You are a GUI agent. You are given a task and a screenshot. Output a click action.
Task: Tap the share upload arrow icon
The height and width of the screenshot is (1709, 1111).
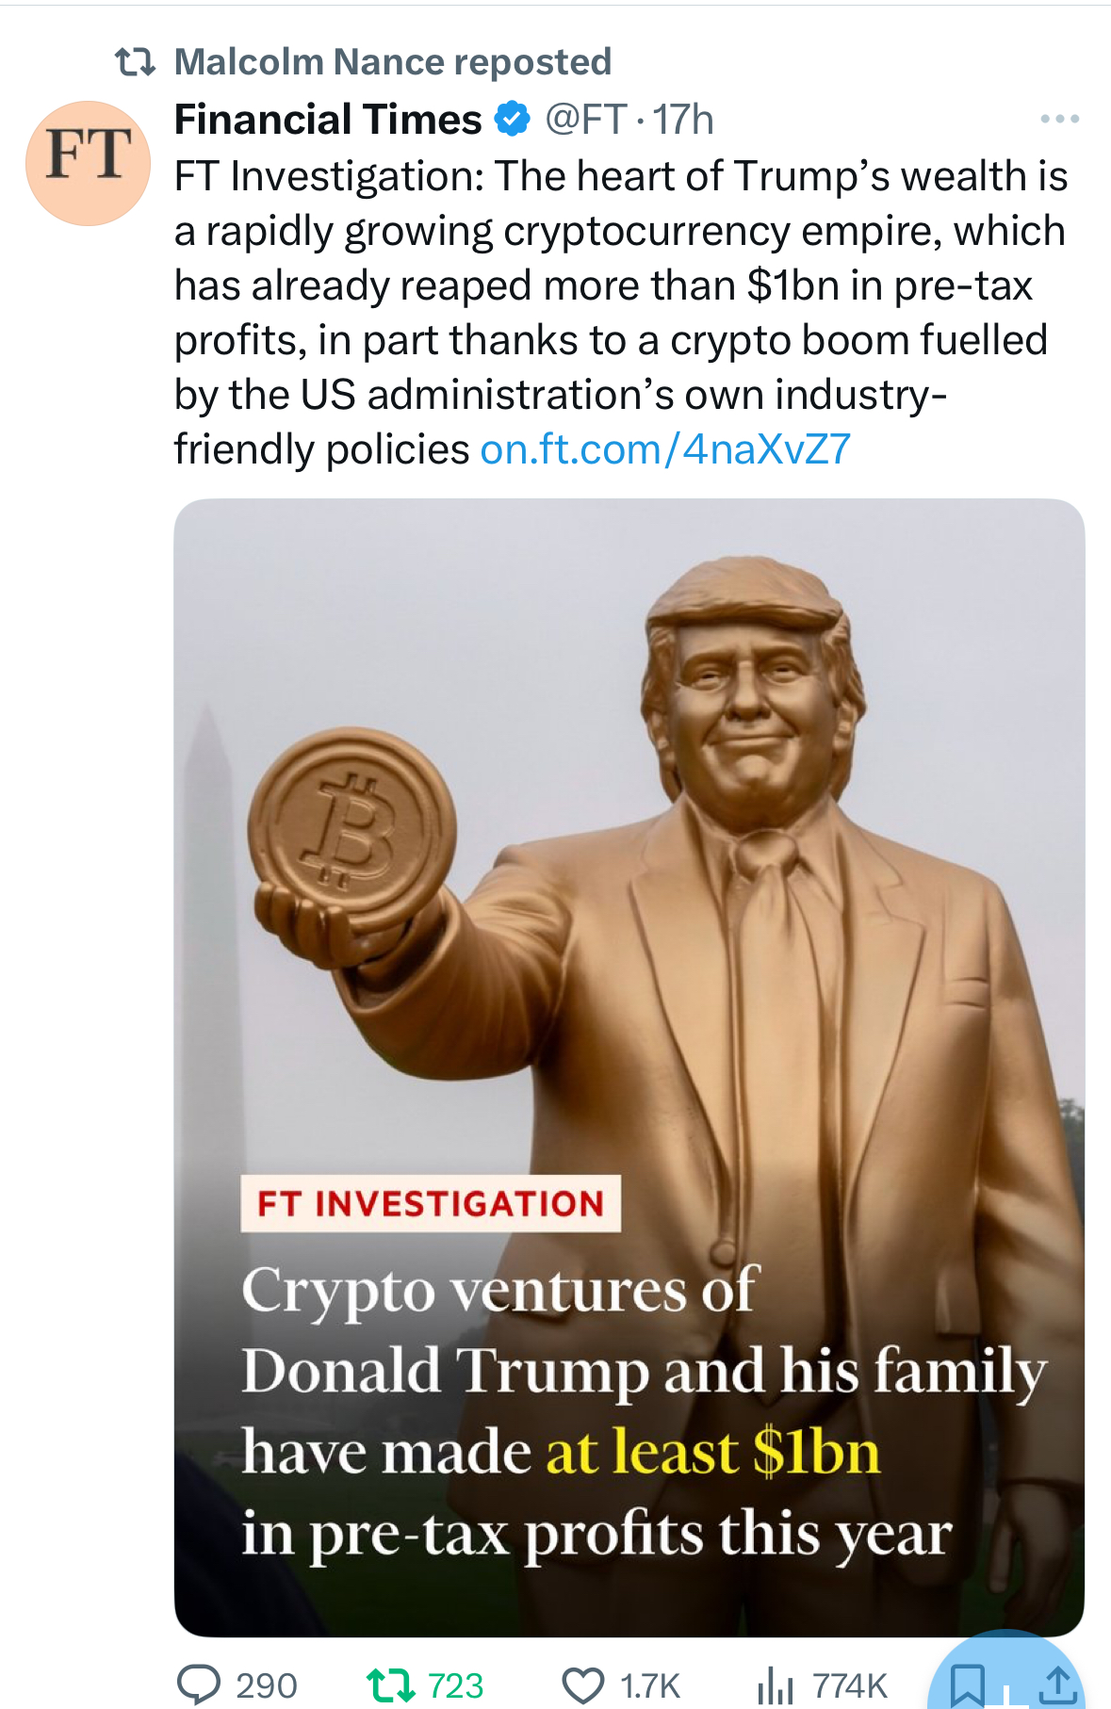click(1058, 1685)
